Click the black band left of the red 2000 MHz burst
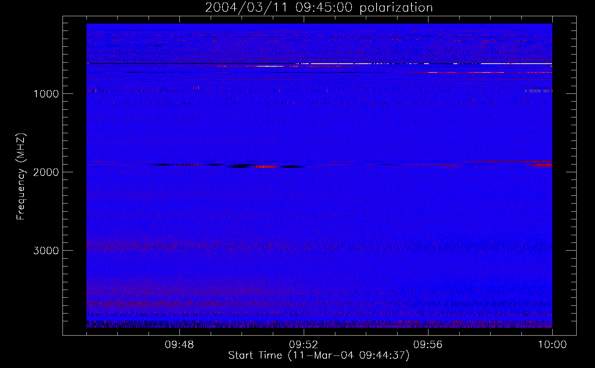 (239, 166)
